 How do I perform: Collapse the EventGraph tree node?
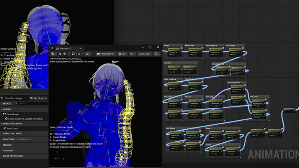click(1, 114)
